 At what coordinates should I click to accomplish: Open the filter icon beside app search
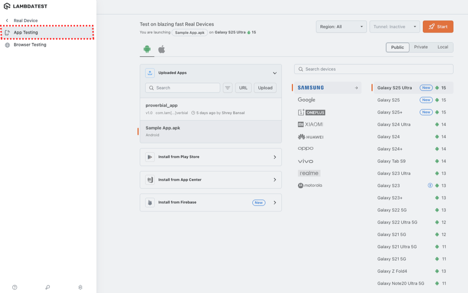[227, 87]
